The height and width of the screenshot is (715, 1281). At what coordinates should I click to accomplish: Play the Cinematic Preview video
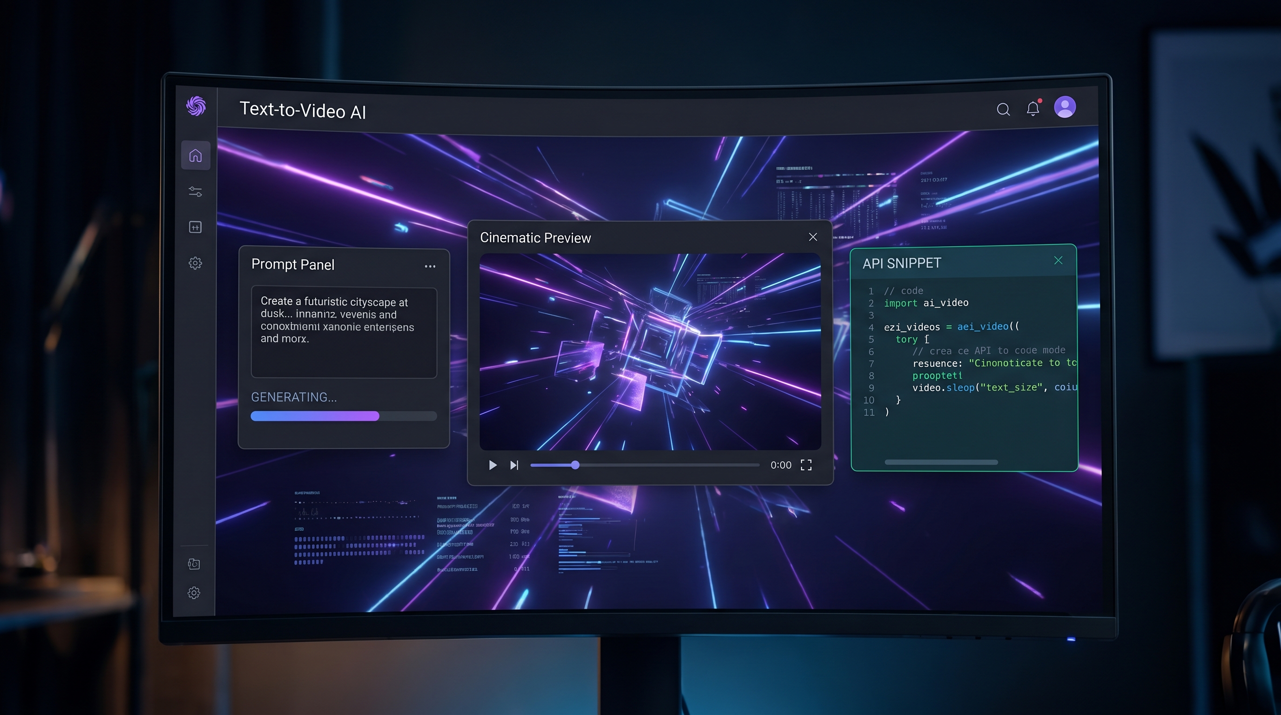click(492, 465)
